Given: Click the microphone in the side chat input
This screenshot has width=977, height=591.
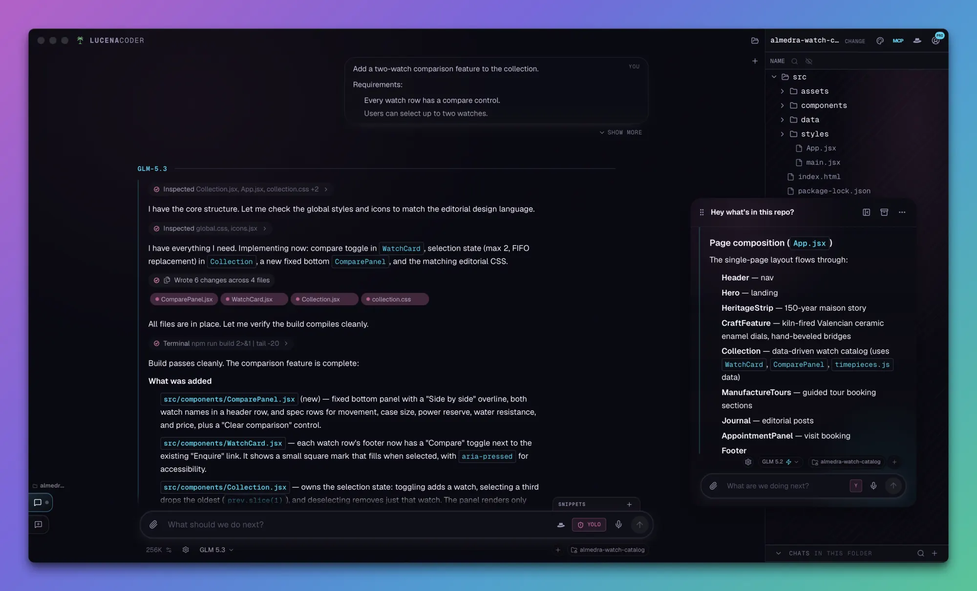Looking at the screenshot, I should pos(873,485).
